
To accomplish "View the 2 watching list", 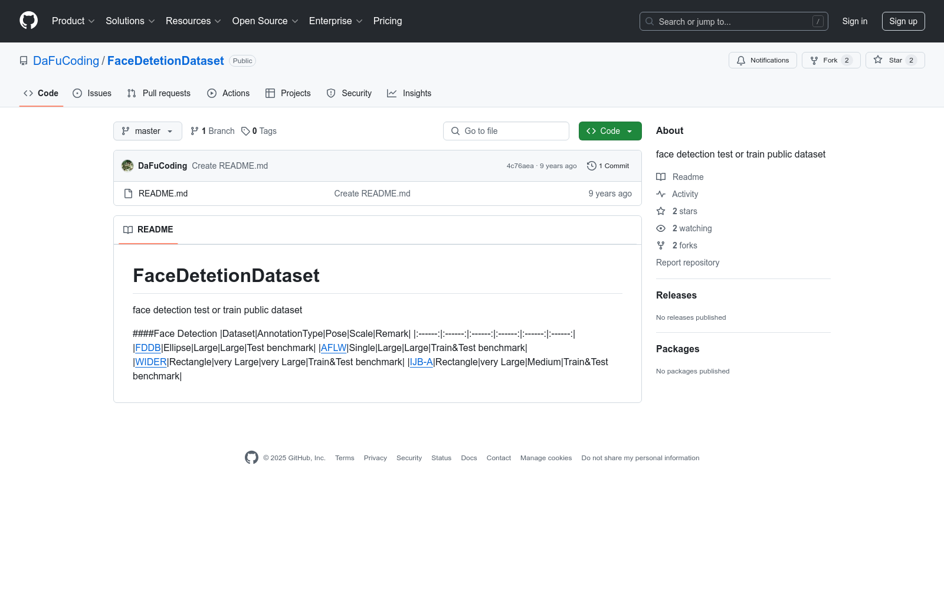I will pos(684,228).
